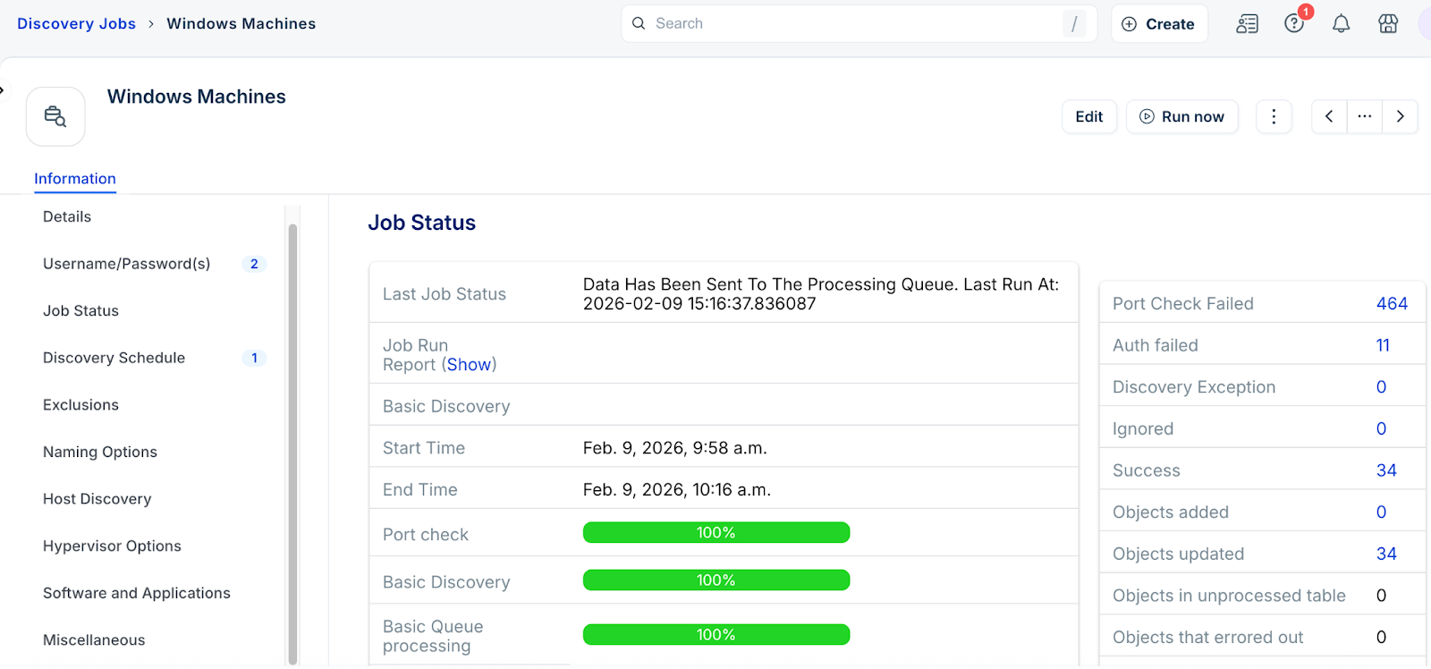Click the Basic Queue processing progress bar
The width and height of the screenshot is (1431, 669).
click(x=716, y=635)
